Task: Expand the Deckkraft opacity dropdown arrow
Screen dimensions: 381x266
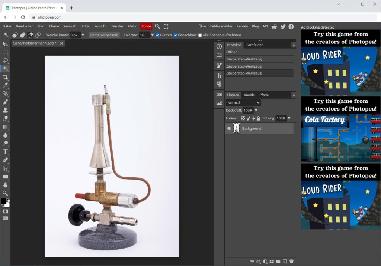Action: 256,110
